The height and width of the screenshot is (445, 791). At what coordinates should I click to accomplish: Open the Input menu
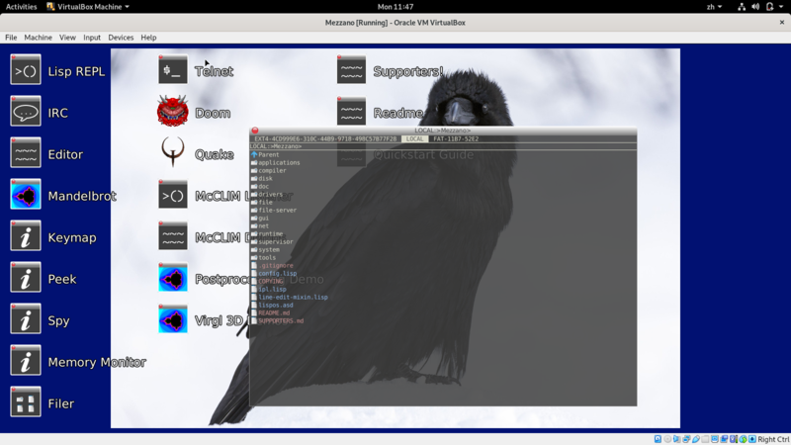tap(92, 38)
